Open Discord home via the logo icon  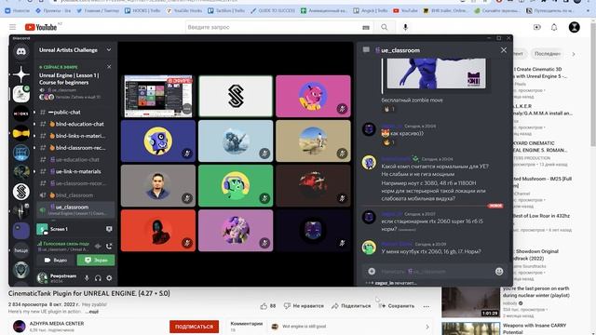(21, 52)
